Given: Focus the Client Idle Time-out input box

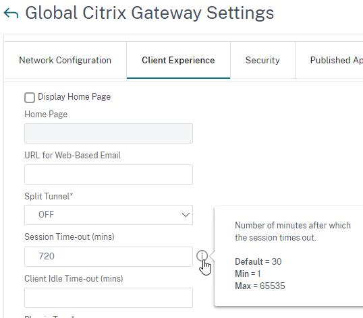Looking at the screenshot, I should pos(109,298).
